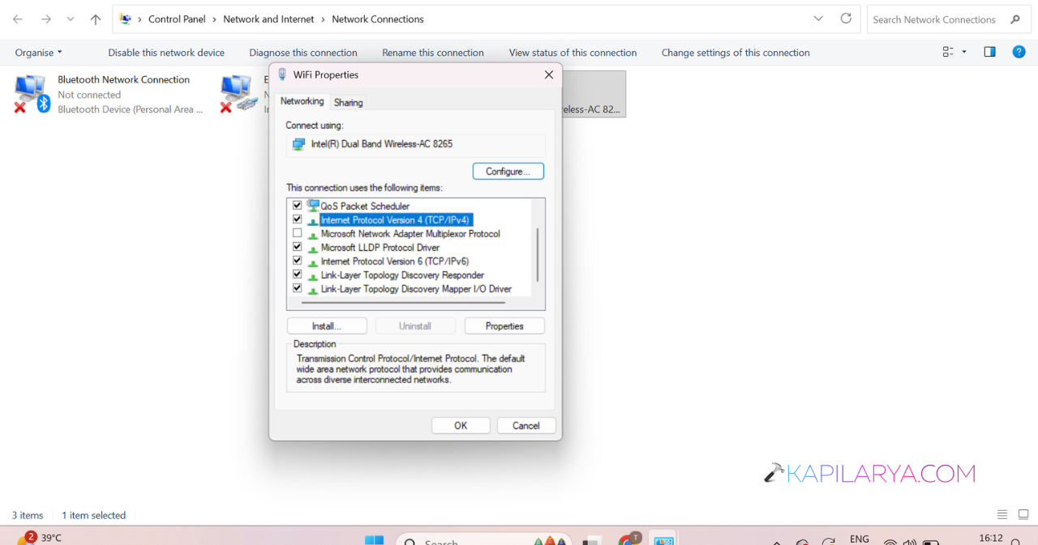
Task: Uncheck QoS Packet Scheduler checkbox
Action: (x=298, y=206)
